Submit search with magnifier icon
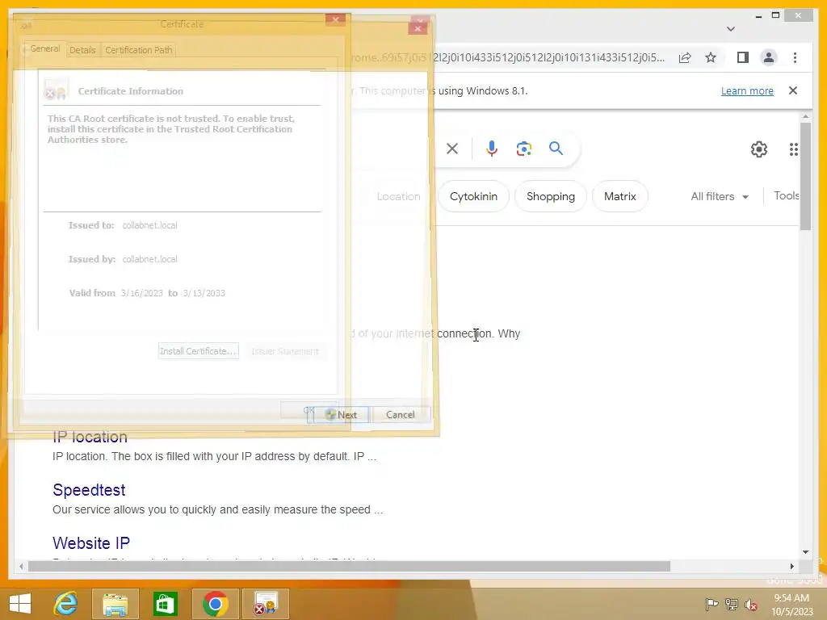 click(x=556, y=149)
